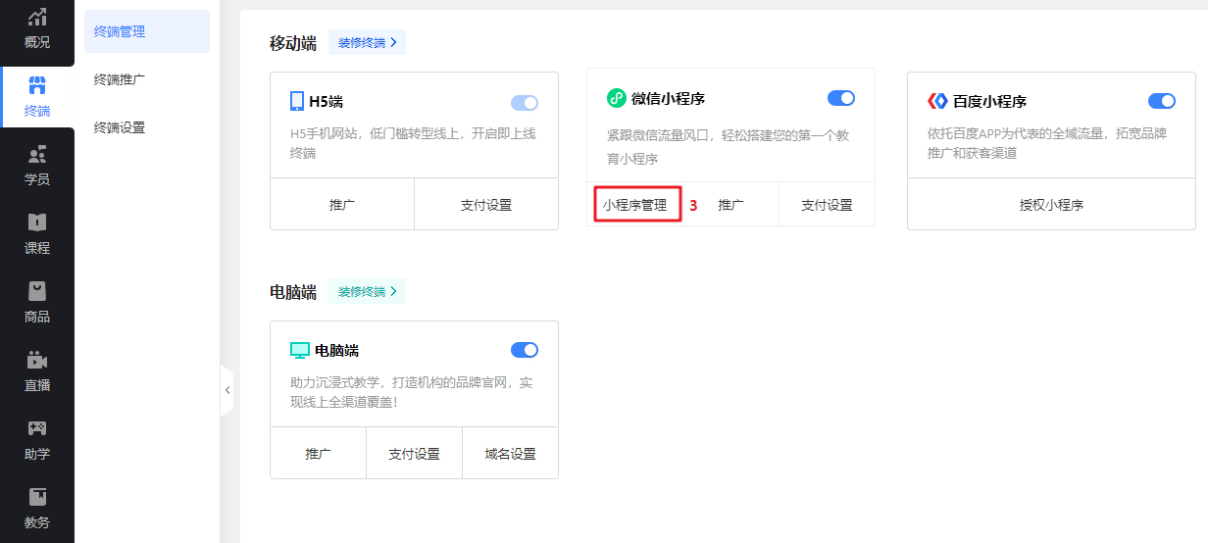The image size is (1208, 543).
Task: Click 域名设置 under the 电脑端 card
Action: tap(510, 454)
